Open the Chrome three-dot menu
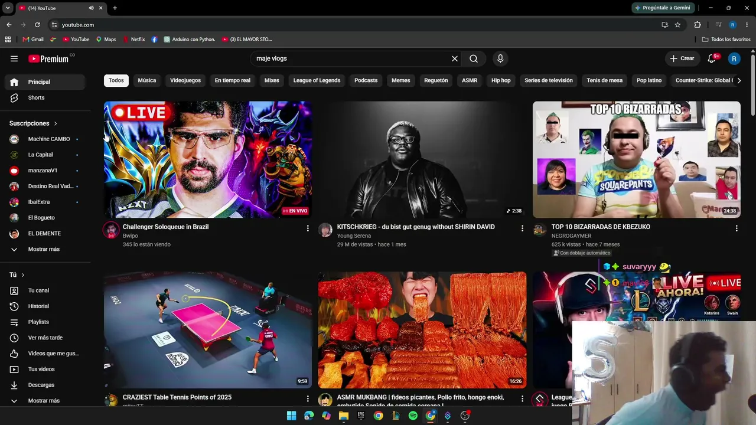756x425 pixels. pyautogui.click(x=748, y=25)
